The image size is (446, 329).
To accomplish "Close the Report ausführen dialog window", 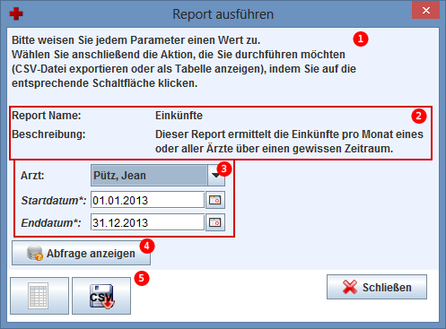I will (x=425, y=11).
